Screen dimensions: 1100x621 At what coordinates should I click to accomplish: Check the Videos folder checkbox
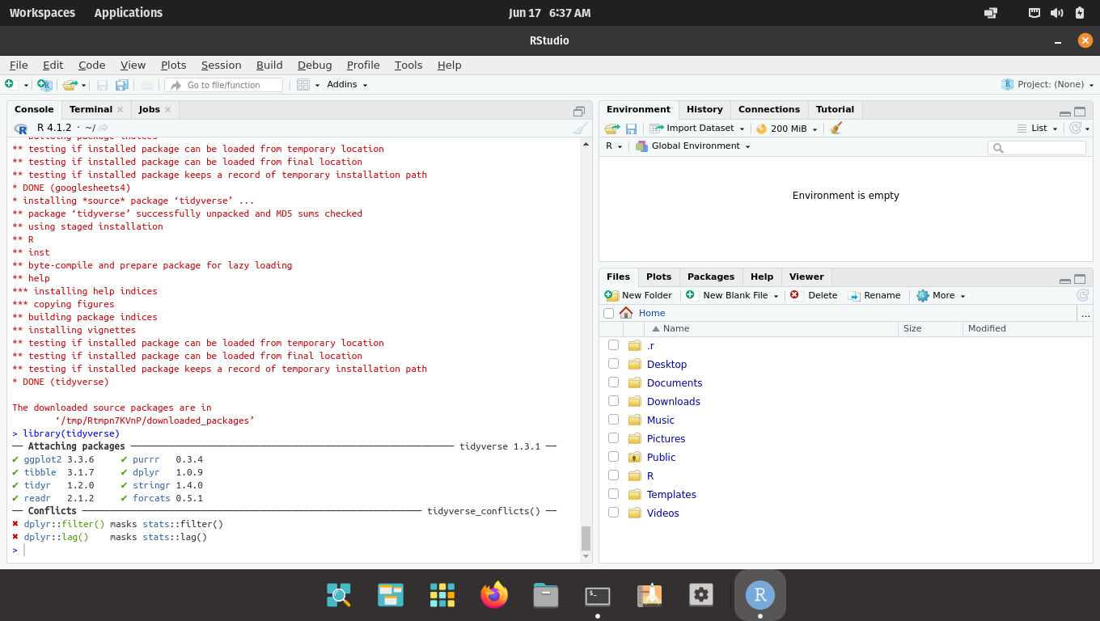point(613,513)
